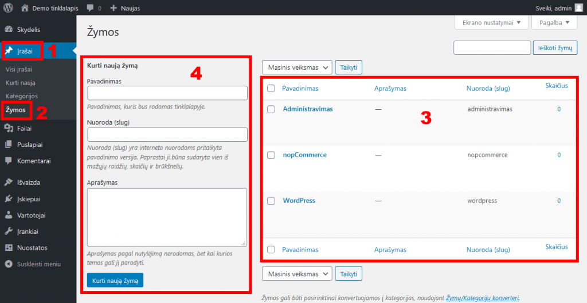Sort by Skaičius in table header

[556, 85]
